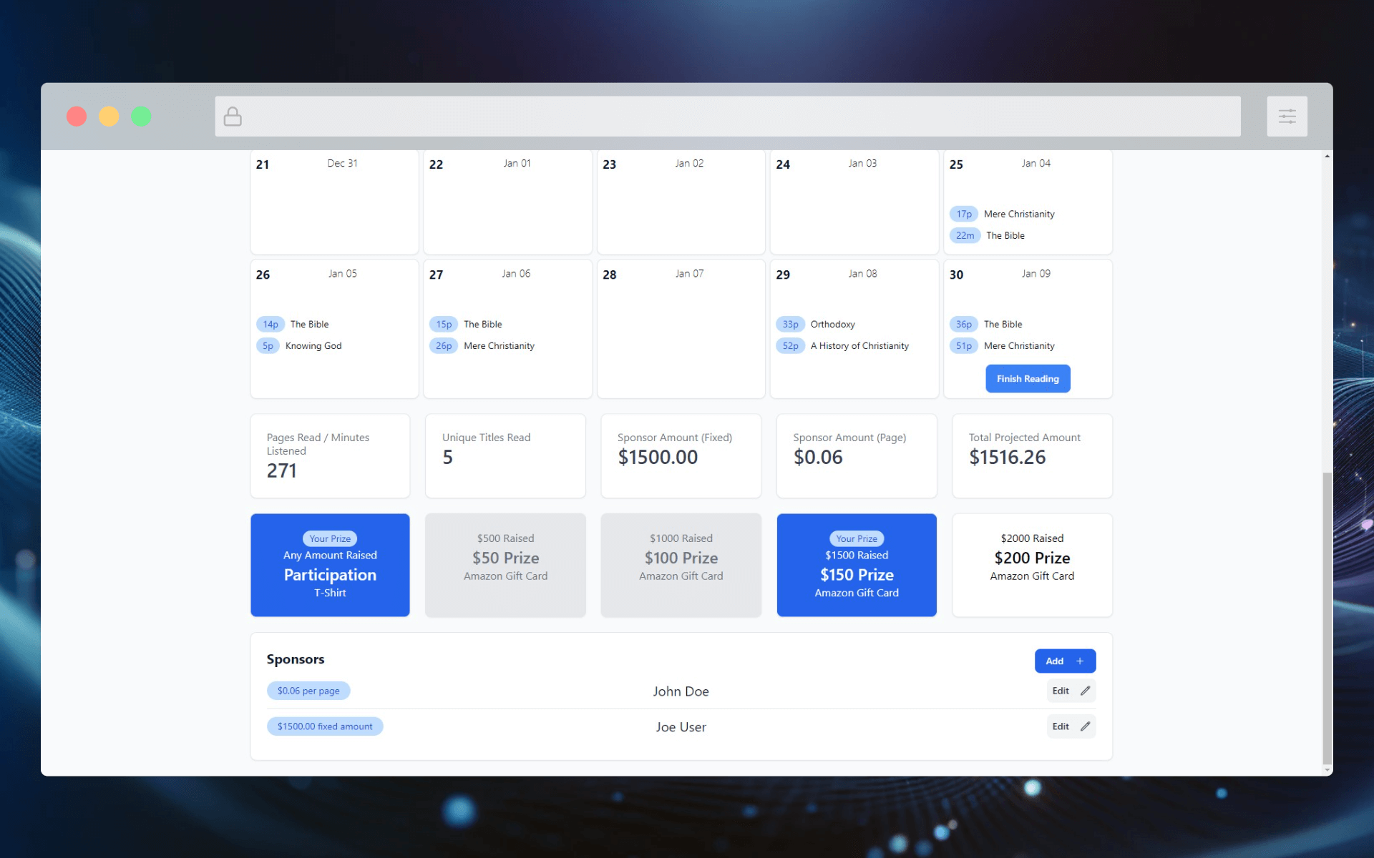Viewport: 1374px width, 858px height.
Task: Open the empty day card for Dec 31
Action: [333, 202]
